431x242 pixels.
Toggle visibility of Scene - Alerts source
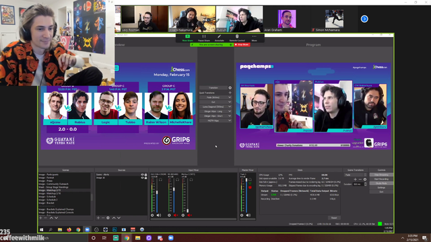click(142, 175)
